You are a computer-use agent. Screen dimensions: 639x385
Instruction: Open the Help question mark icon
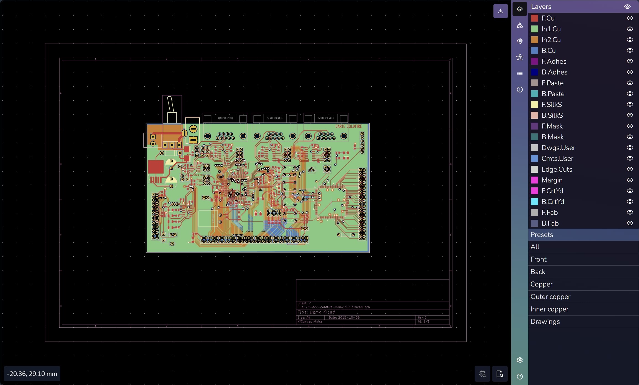[x=520, y=376]
